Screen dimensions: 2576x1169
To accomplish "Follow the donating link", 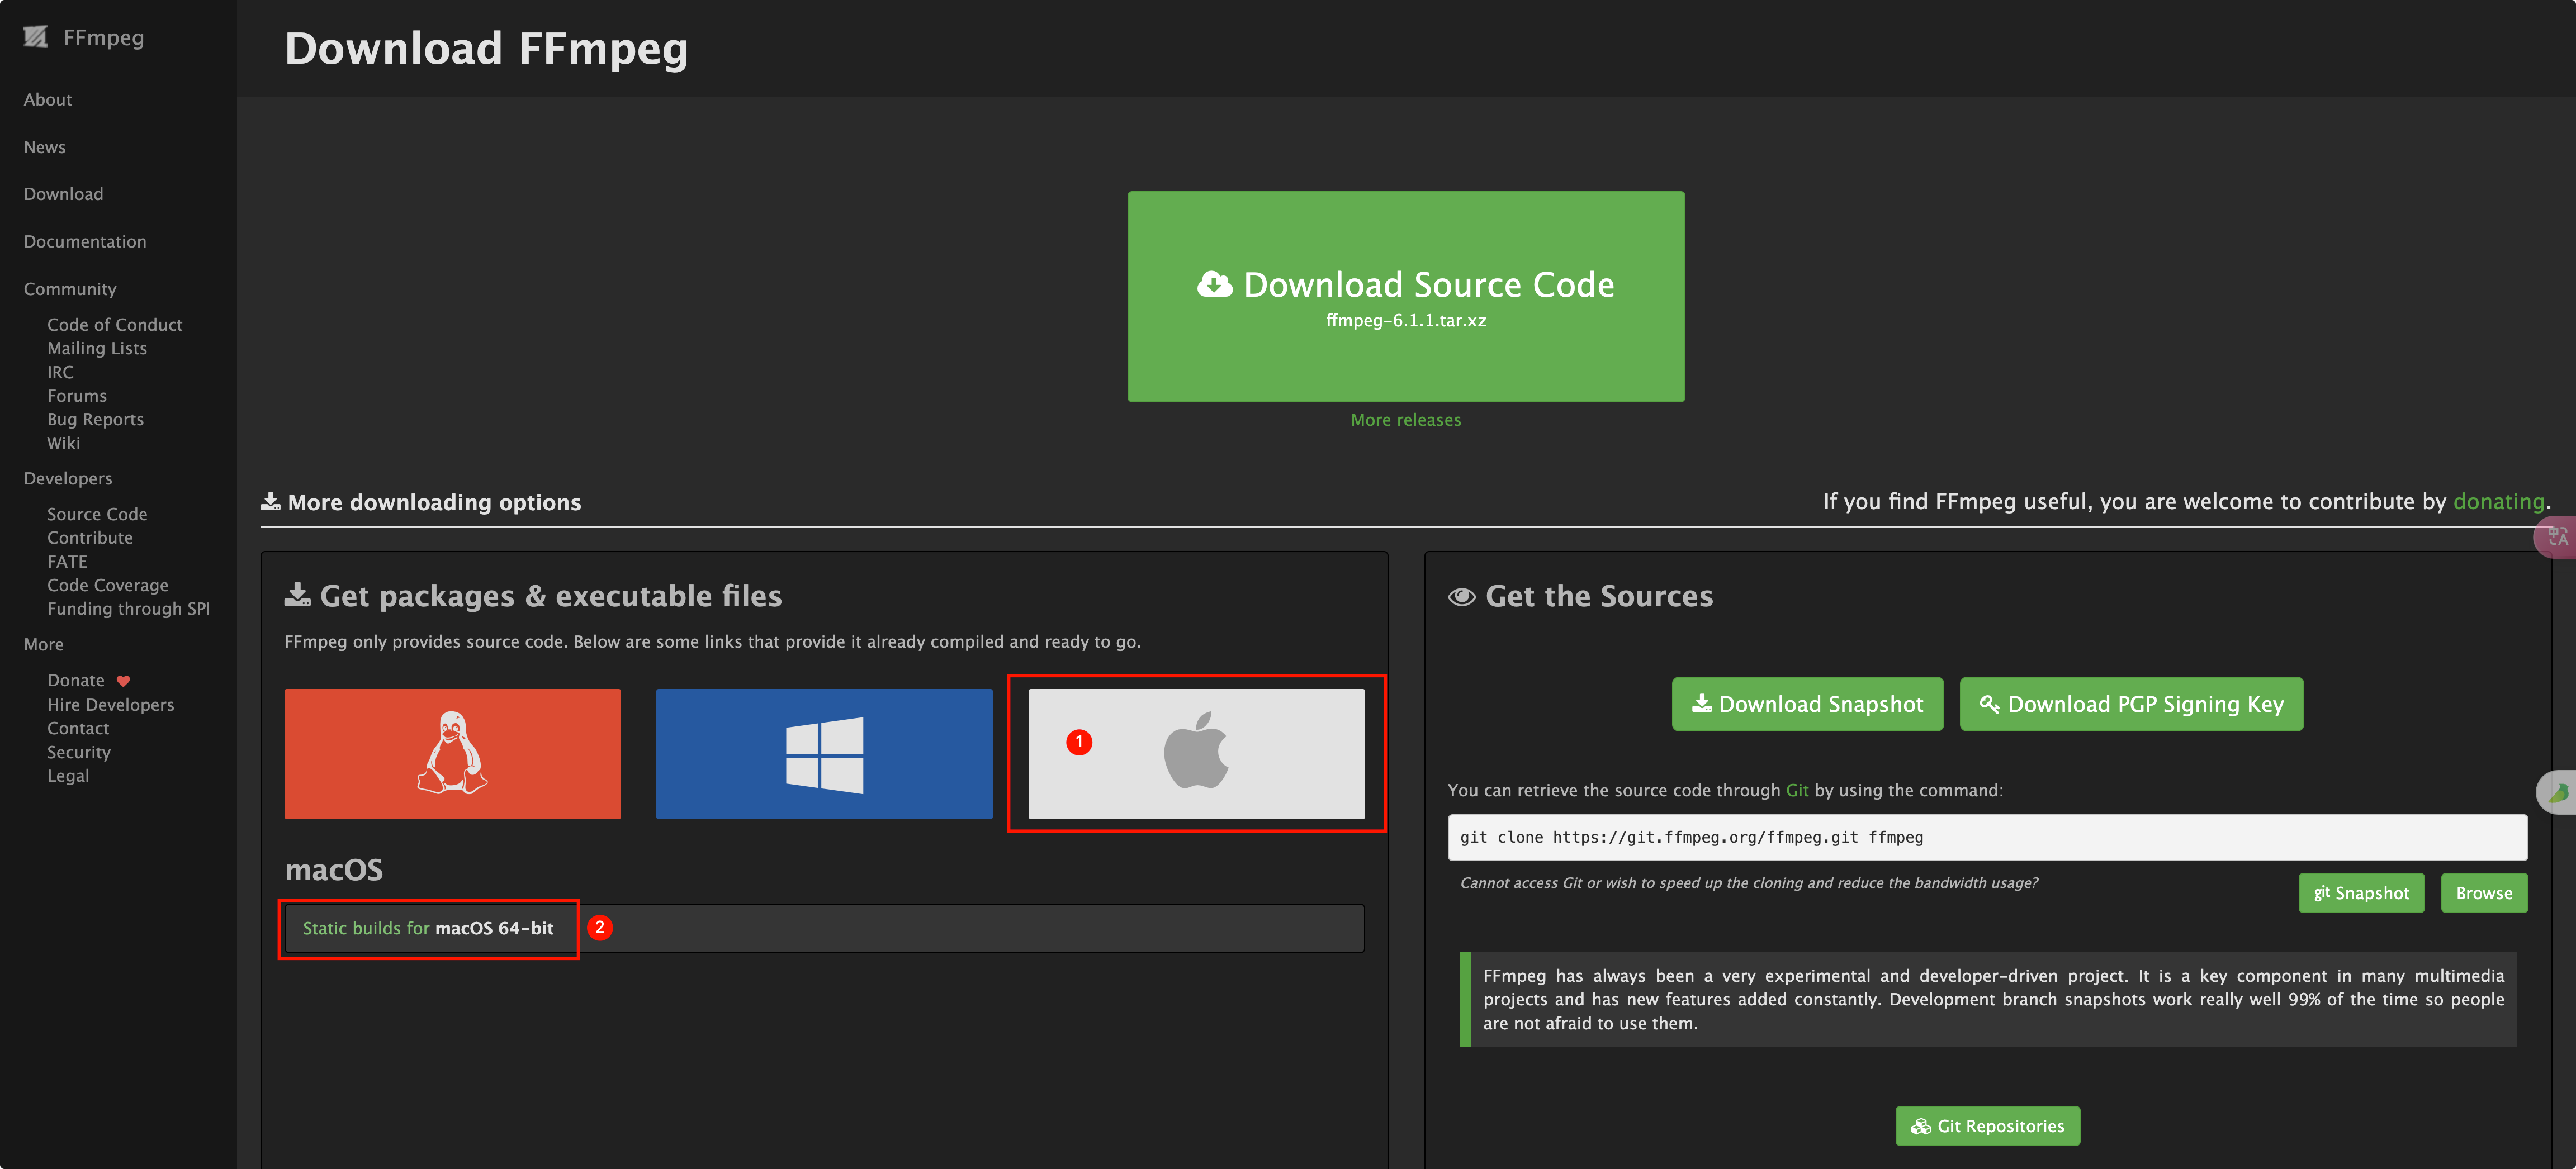I will pos(2498,501).
